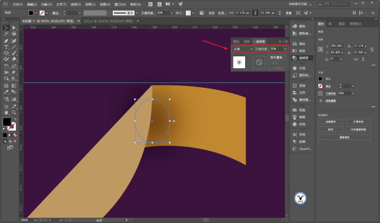Expand the rotation angle dropdown in properties
This screenshot has width=380, height=223.
pos(341,59)
